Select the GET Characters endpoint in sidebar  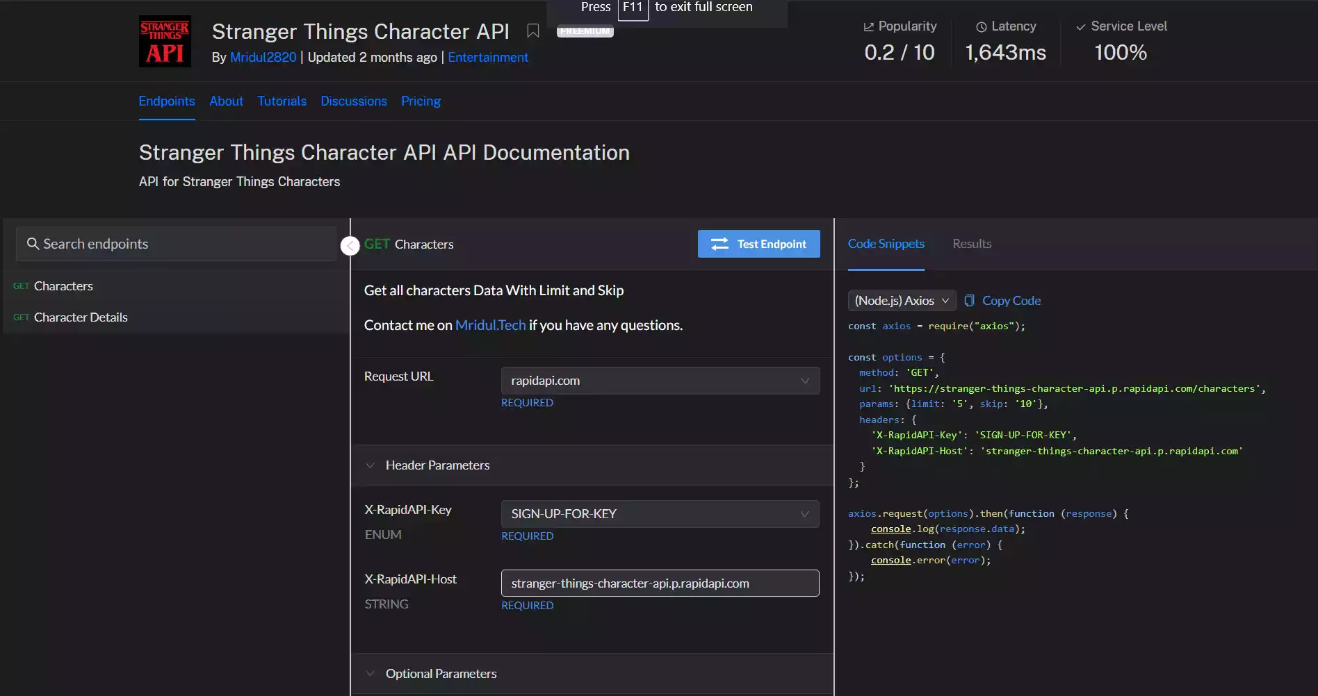click(177, 286)
